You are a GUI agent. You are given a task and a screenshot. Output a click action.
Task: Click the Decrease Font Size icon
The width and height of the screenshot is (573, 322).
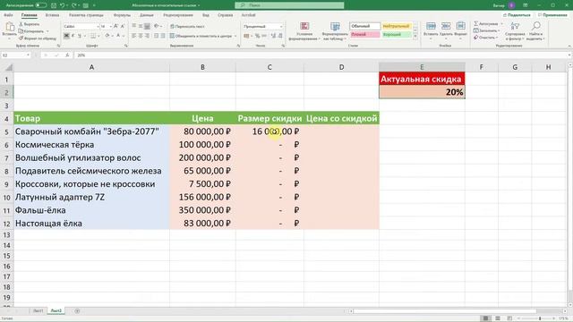click(x=123, y=26)
